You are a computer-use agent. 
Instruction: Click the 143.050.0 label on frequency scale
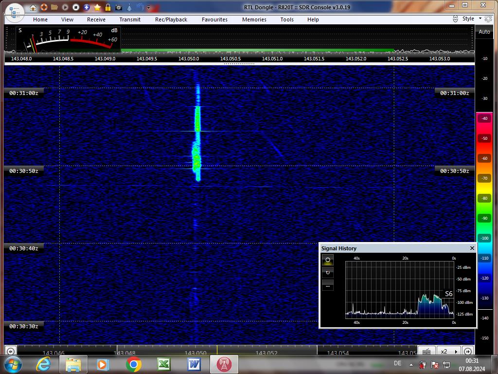[x=189, y=59]
